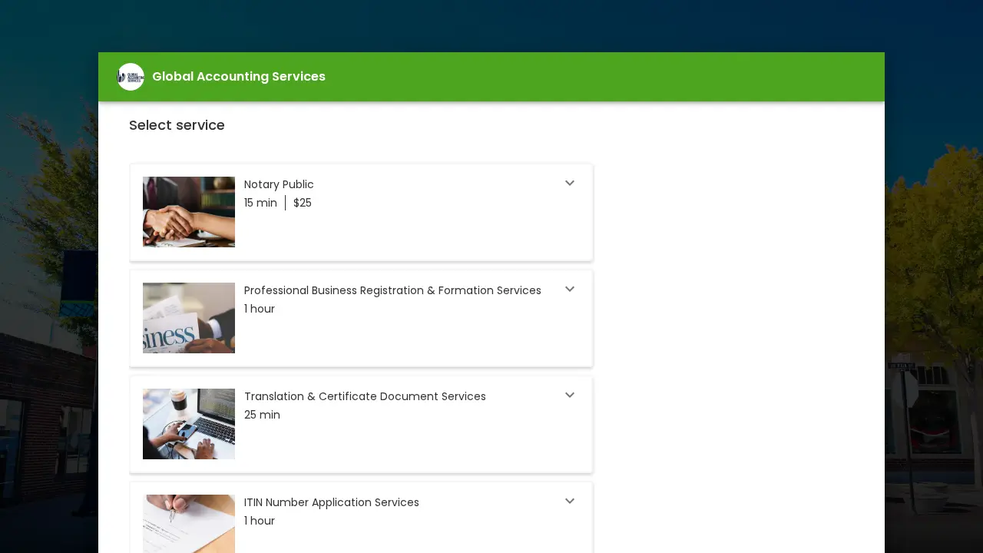The width and height of the screenshot is (983, 553).
Task: Click the Select service heading
Action: 177,125
